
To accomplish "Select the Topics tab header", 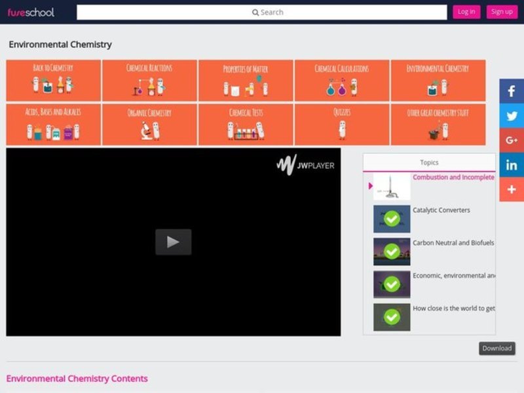I will tap(429, 162).
